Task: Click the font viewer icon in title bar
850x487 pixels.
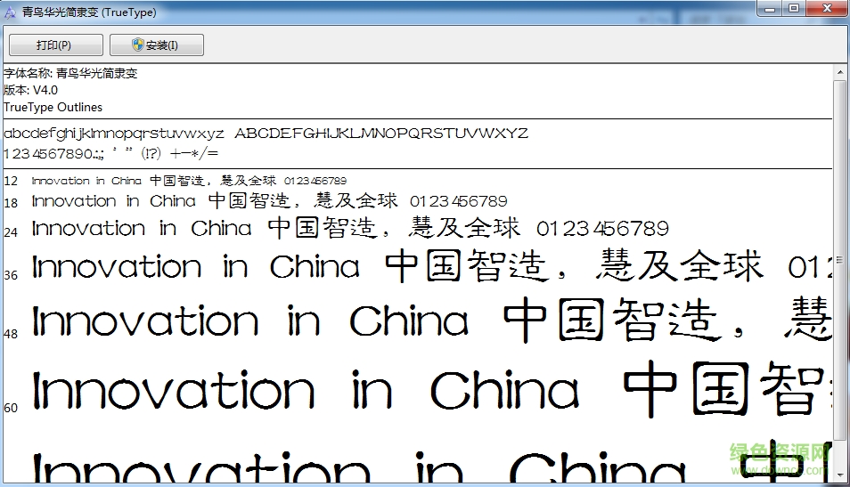Action: (11, 12)
